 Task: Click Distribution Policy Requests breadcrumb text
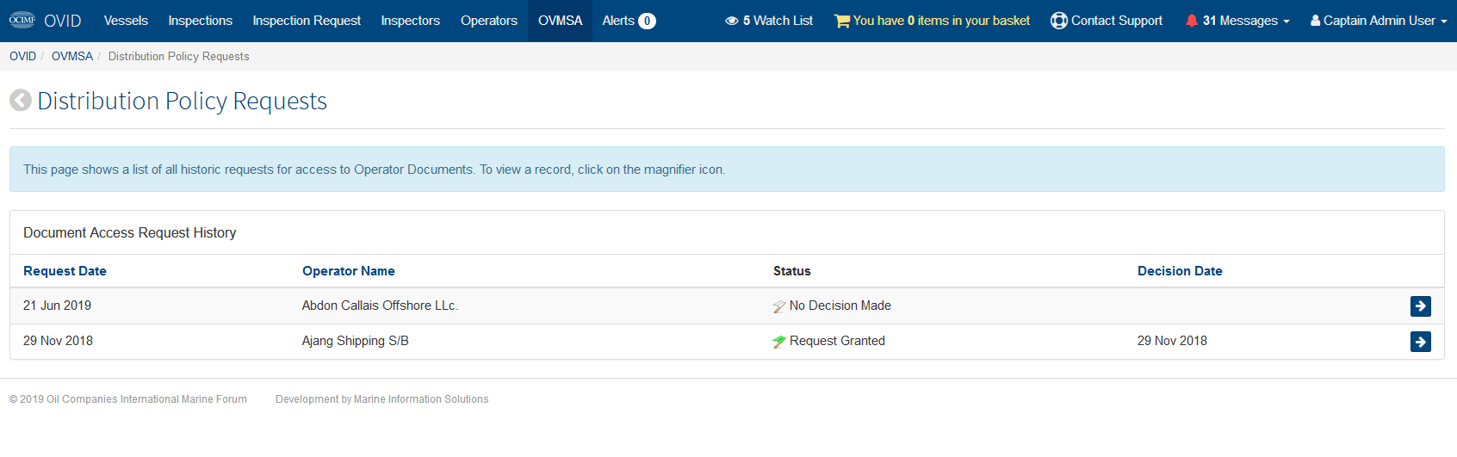click(179, 56)
